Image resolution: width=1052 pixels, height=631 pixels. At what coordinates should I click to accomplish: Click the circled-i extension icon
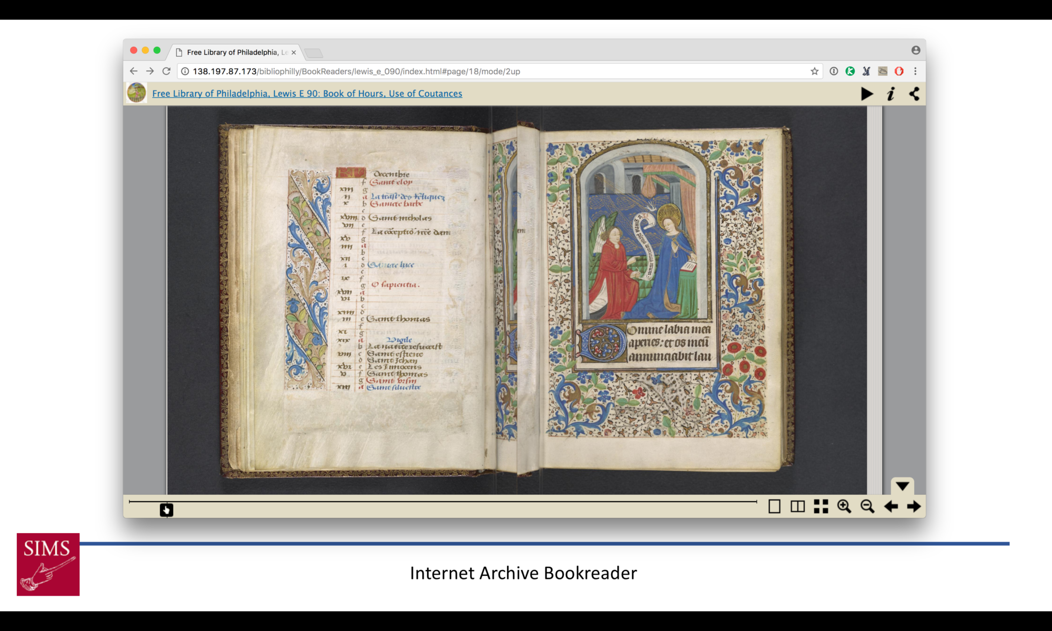834,71
